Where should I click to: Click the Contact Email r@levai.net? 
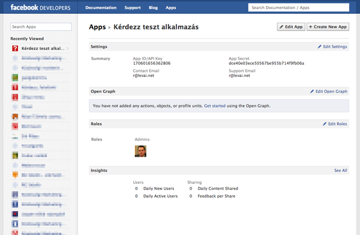(143, 75)
